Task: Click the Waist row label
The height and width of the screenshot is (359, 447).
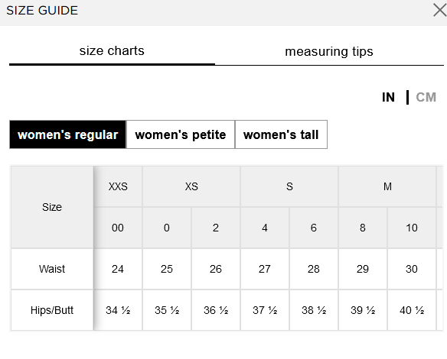Action: click(x=52, y=269)
